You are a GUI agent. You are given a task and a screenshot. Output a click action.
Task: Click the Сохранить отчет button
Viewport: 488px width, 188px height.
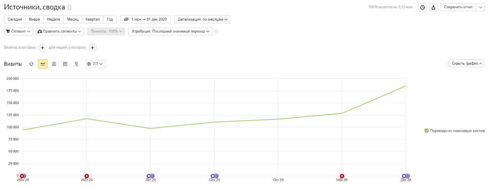(458, 7)
